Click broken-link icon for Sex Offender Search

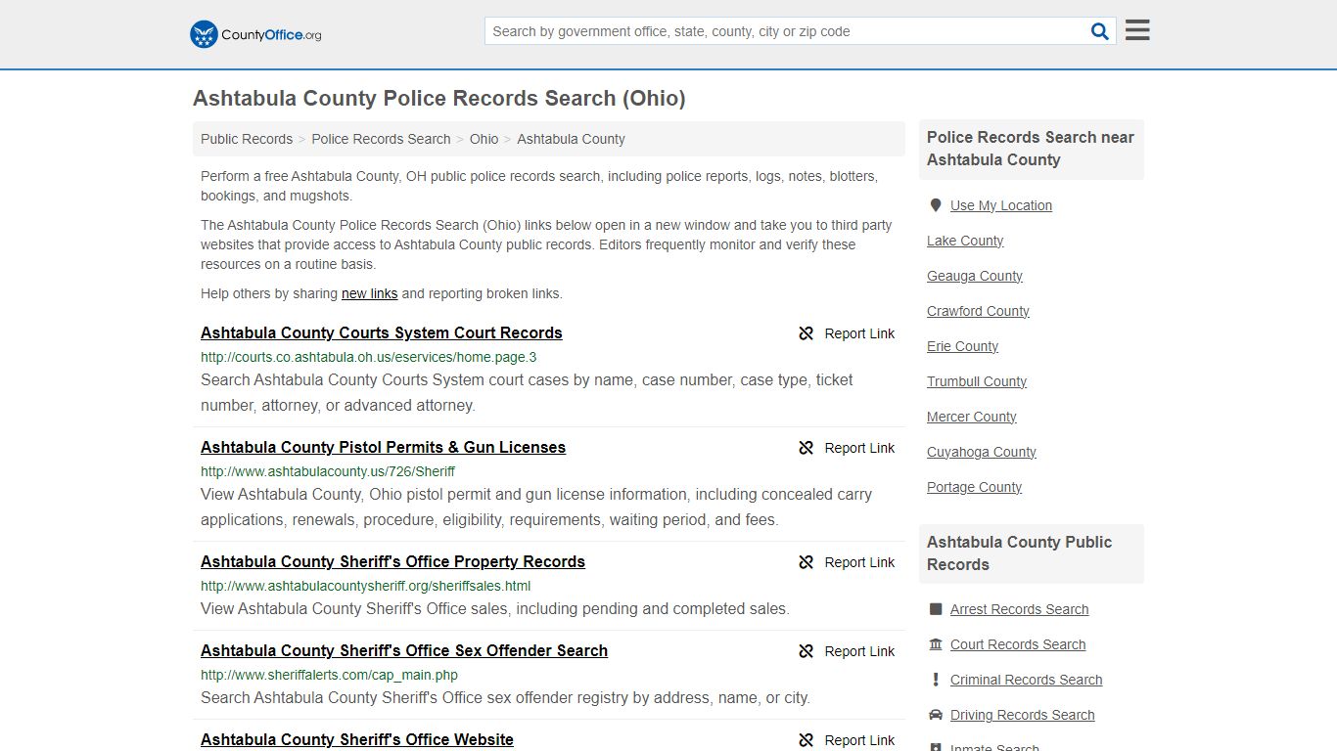[x=807, y=651]
